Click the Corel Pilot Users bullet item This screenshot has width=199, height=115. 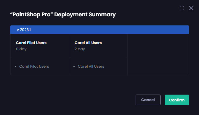(34, 67)
